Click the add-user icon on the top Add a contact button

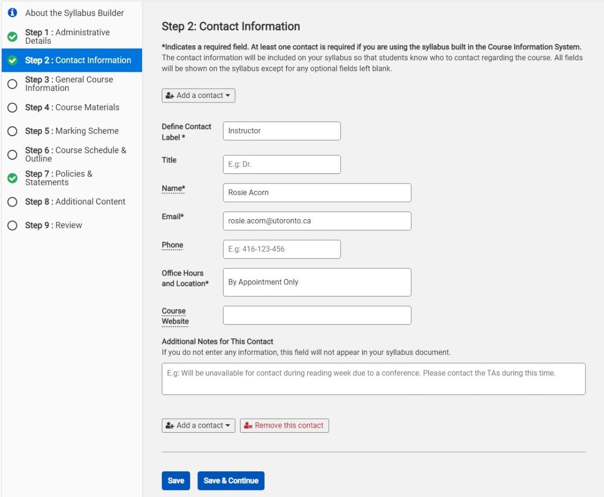tap(170, 95)
